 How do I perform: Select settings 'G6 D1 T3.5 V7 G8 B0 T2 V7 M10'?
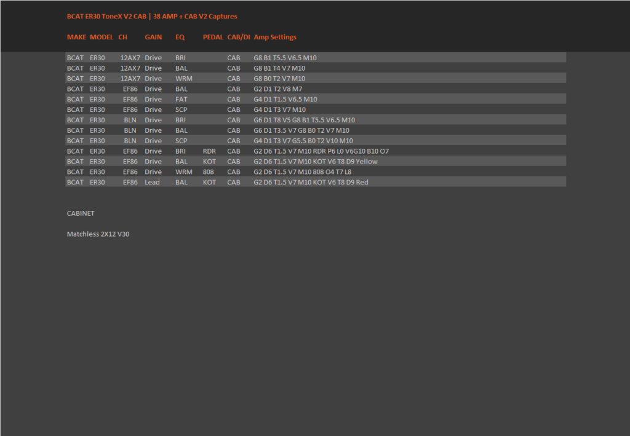[301, 130]
